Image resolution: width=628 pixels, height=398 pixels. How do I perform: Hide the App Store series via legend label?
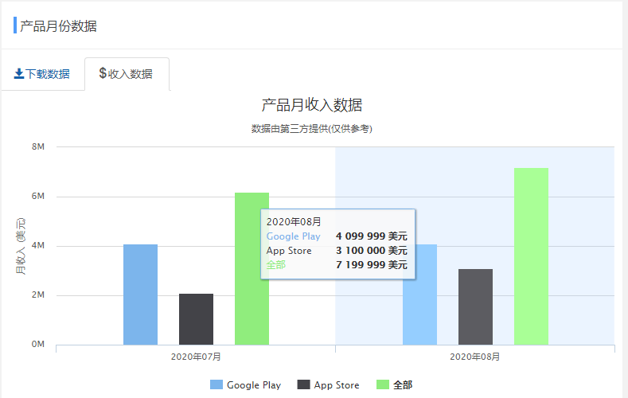point(336,385)
